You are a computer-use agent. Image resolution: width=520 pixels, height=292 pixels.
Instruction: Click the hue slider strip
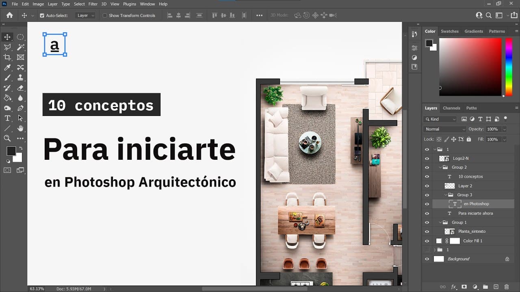click(509, 67)
